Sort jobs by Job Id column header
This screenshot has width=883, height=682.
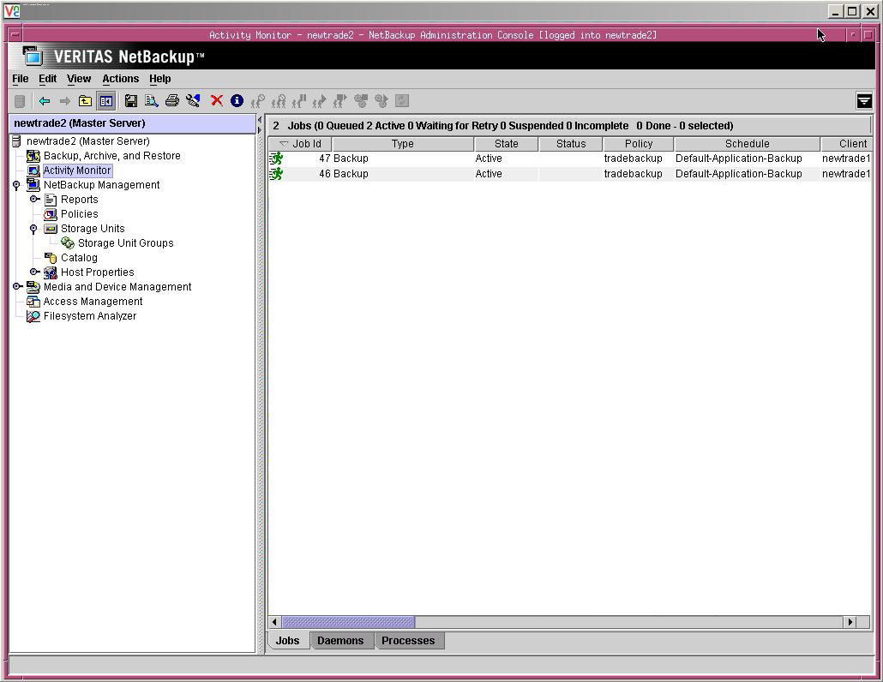click(306, 144)
